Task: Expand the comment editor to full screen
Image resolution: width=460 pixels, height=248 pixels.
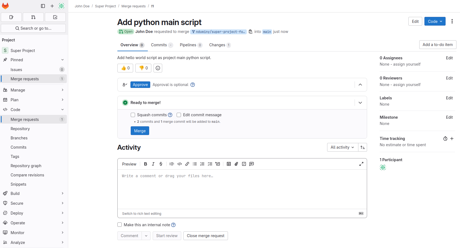Action: tap(361, 164)
